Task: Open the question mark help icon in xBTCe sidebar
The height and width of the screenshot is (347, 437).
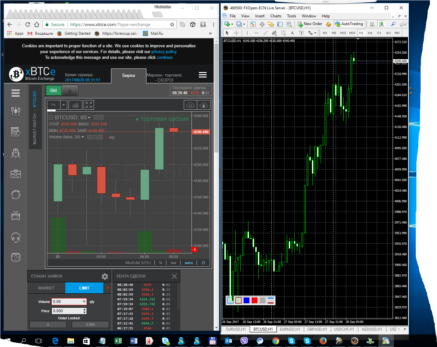Action: tap(15, 258)
